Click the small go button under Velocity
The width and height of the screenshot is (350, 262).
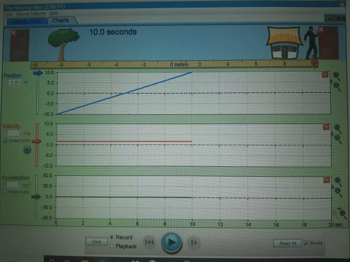point(27,150)
